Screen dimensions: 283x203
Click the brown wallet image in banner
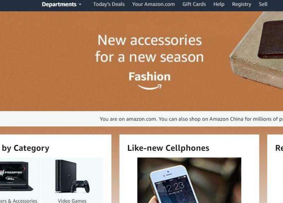(x=270, y=40)
